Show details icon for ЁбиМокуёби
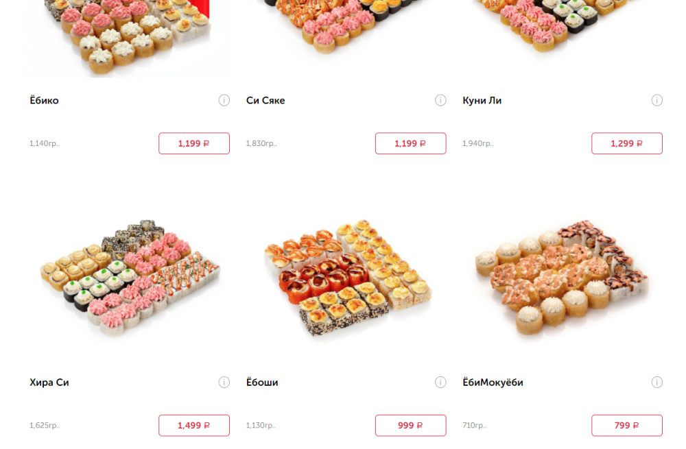This screenshot has height=449, width=686. [657, 382]
